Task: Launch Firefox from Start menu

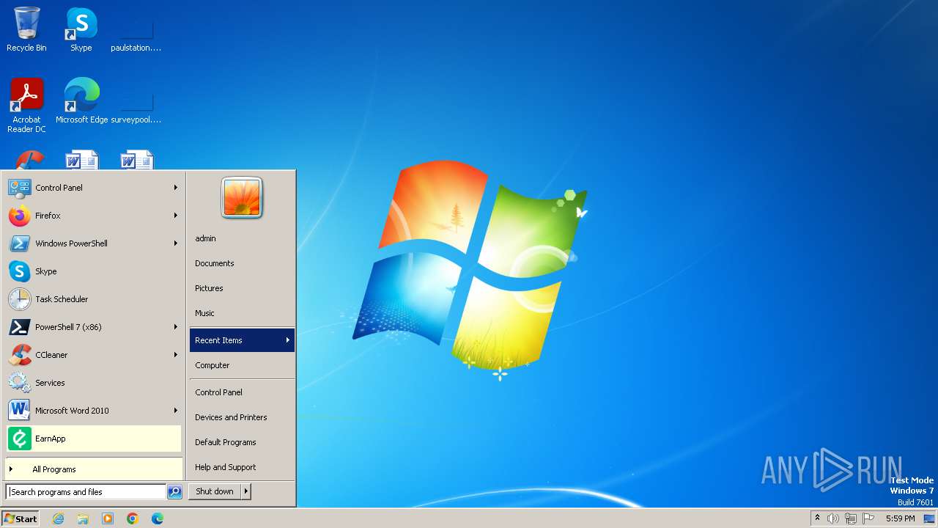Action: pyautogui.click(x=93, y=216)
